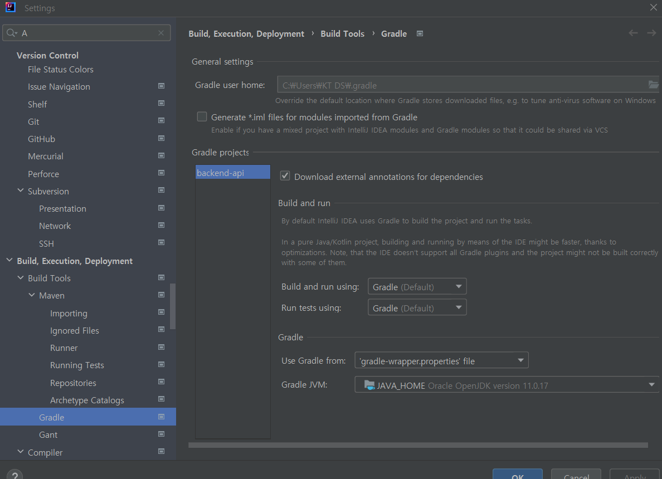
Task: Collapse the Build Tools tree node
Action: 20,278
